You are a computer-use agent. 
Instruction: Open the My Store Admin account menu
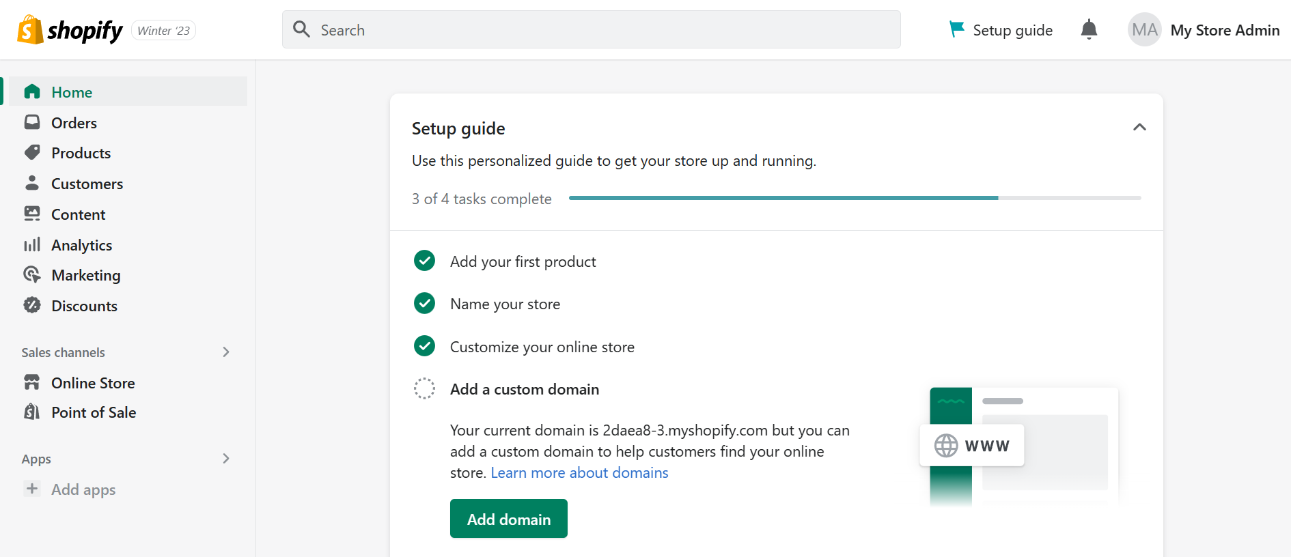point(1204,30)
